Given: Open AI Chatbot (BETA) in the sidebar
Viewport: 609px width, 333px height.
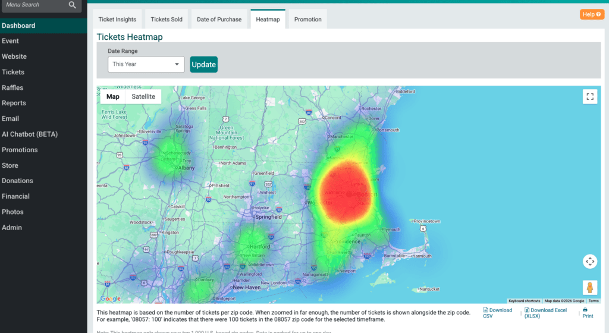Looking at the screenshot, I should [x=43, y=134].
